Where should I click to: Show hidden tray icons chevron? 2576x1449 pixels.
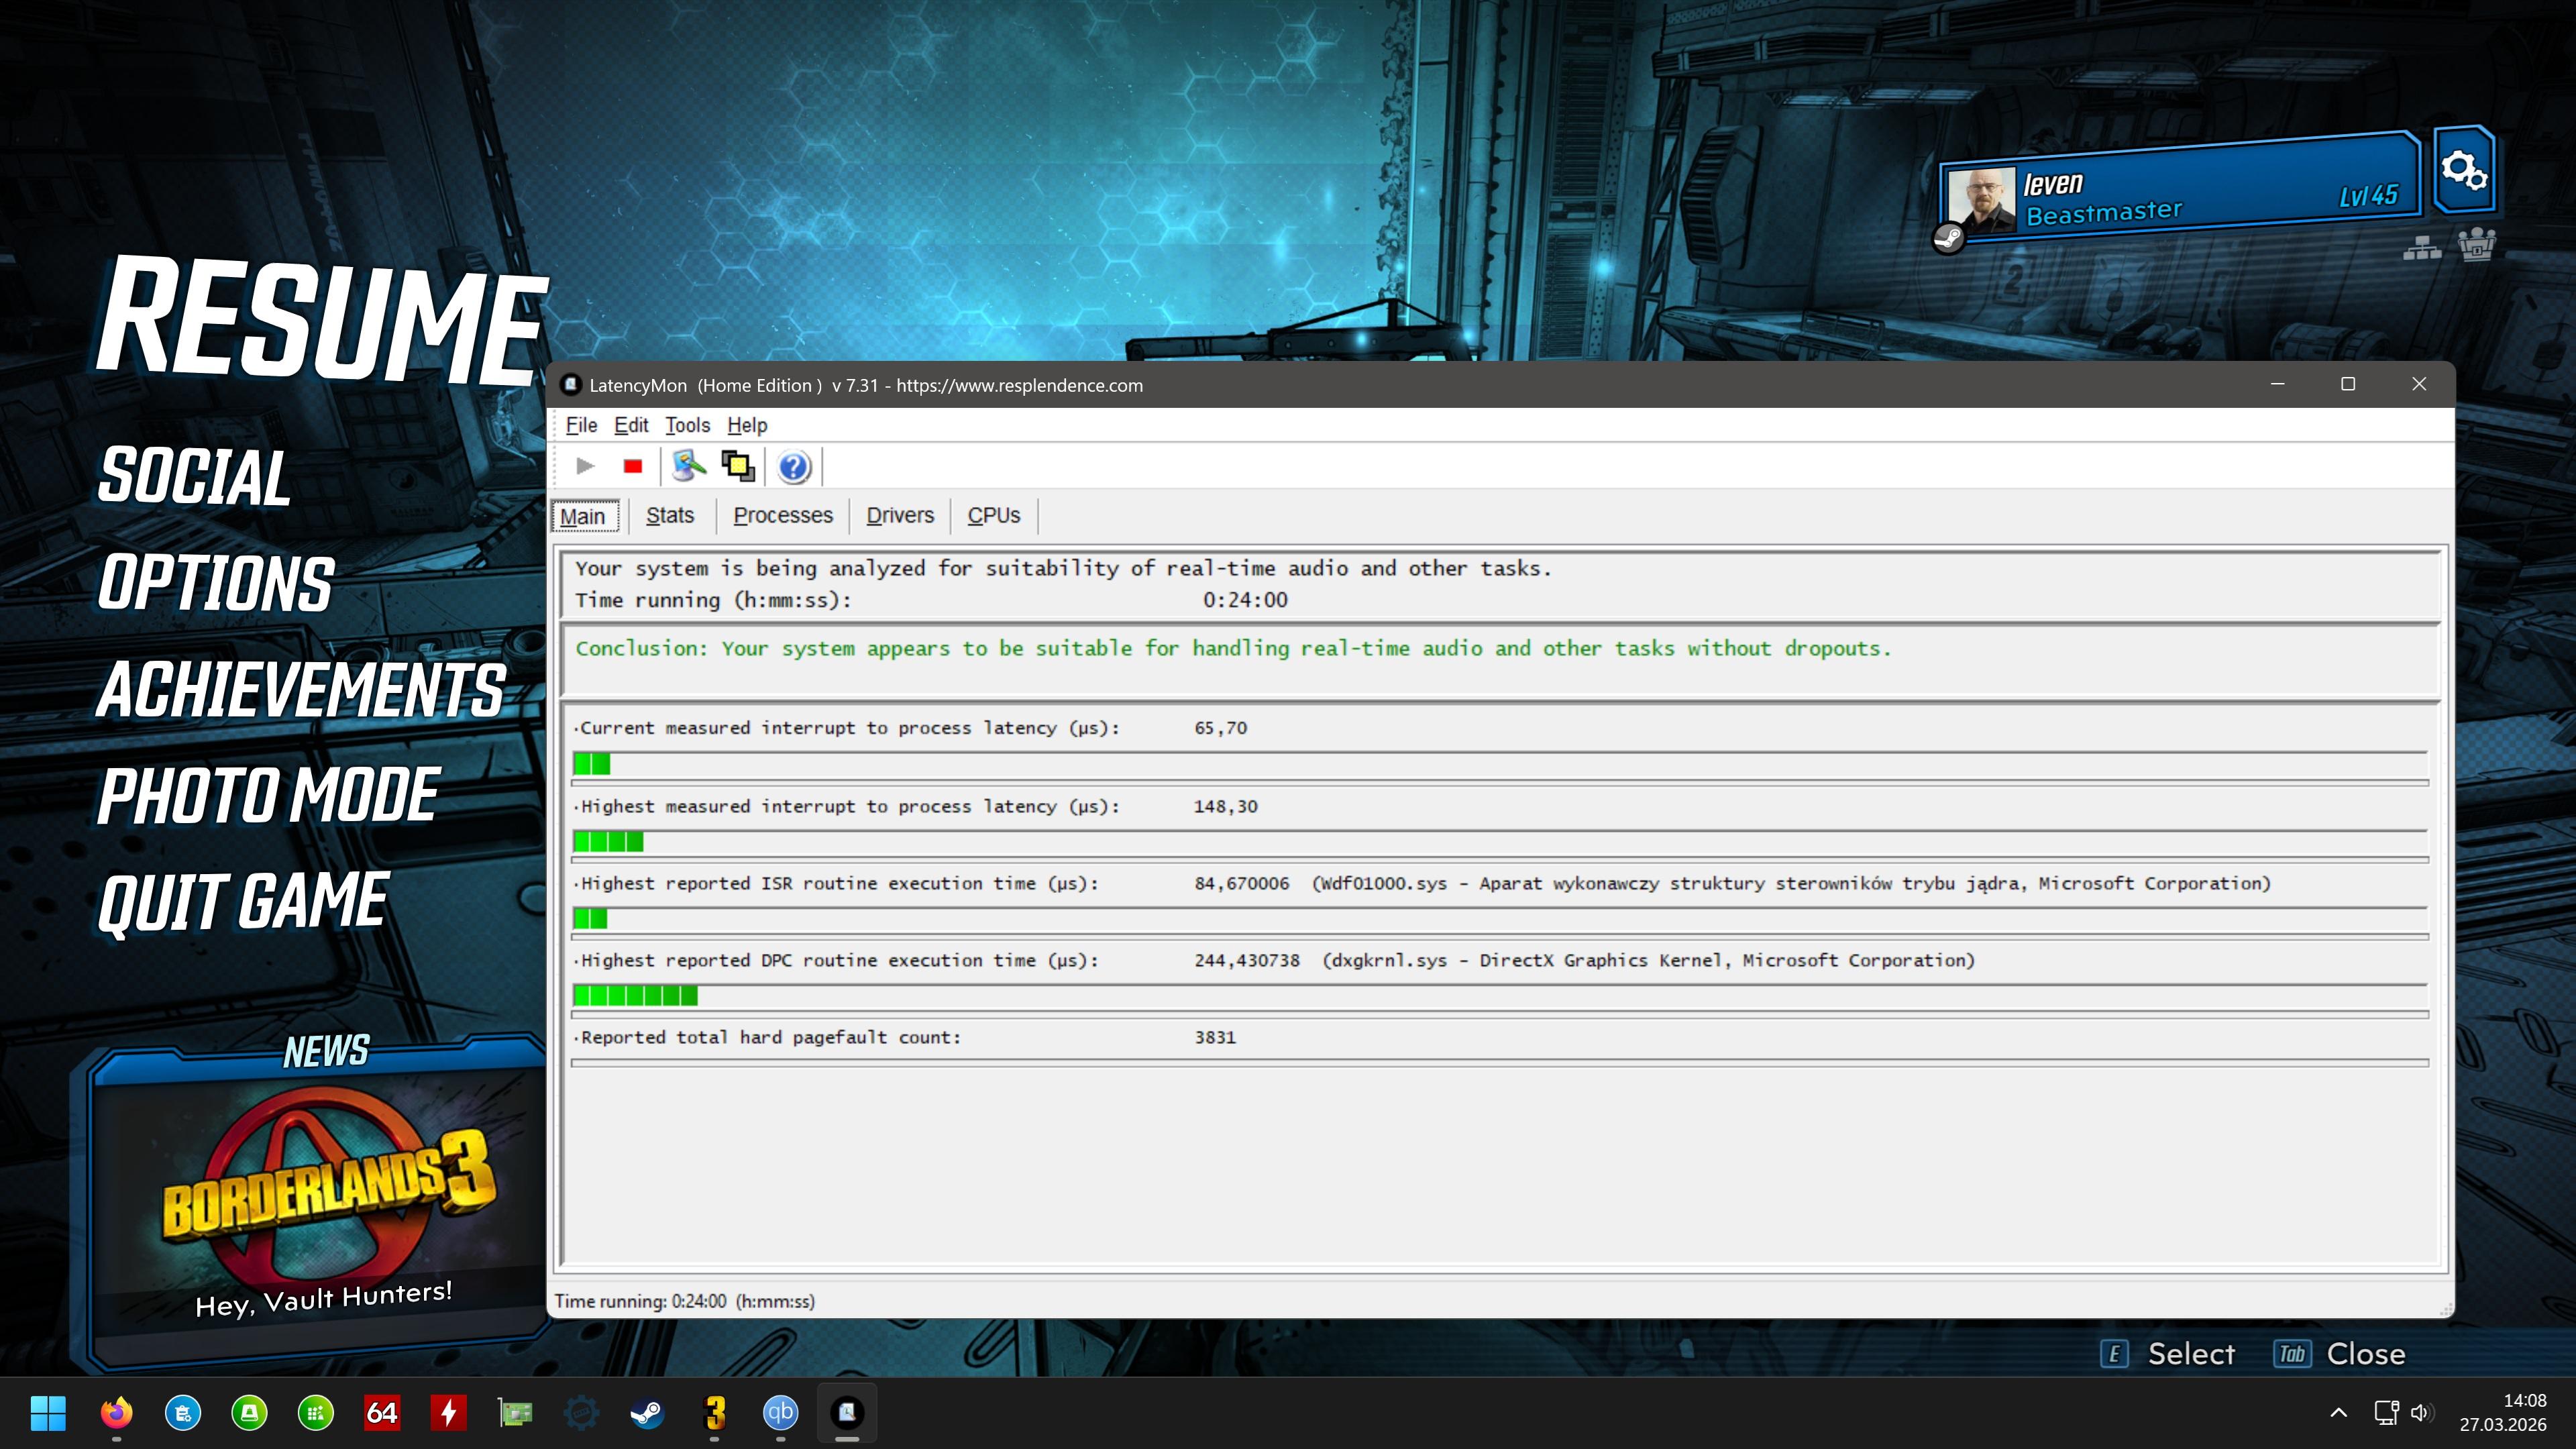(x=2338, y=1413)
